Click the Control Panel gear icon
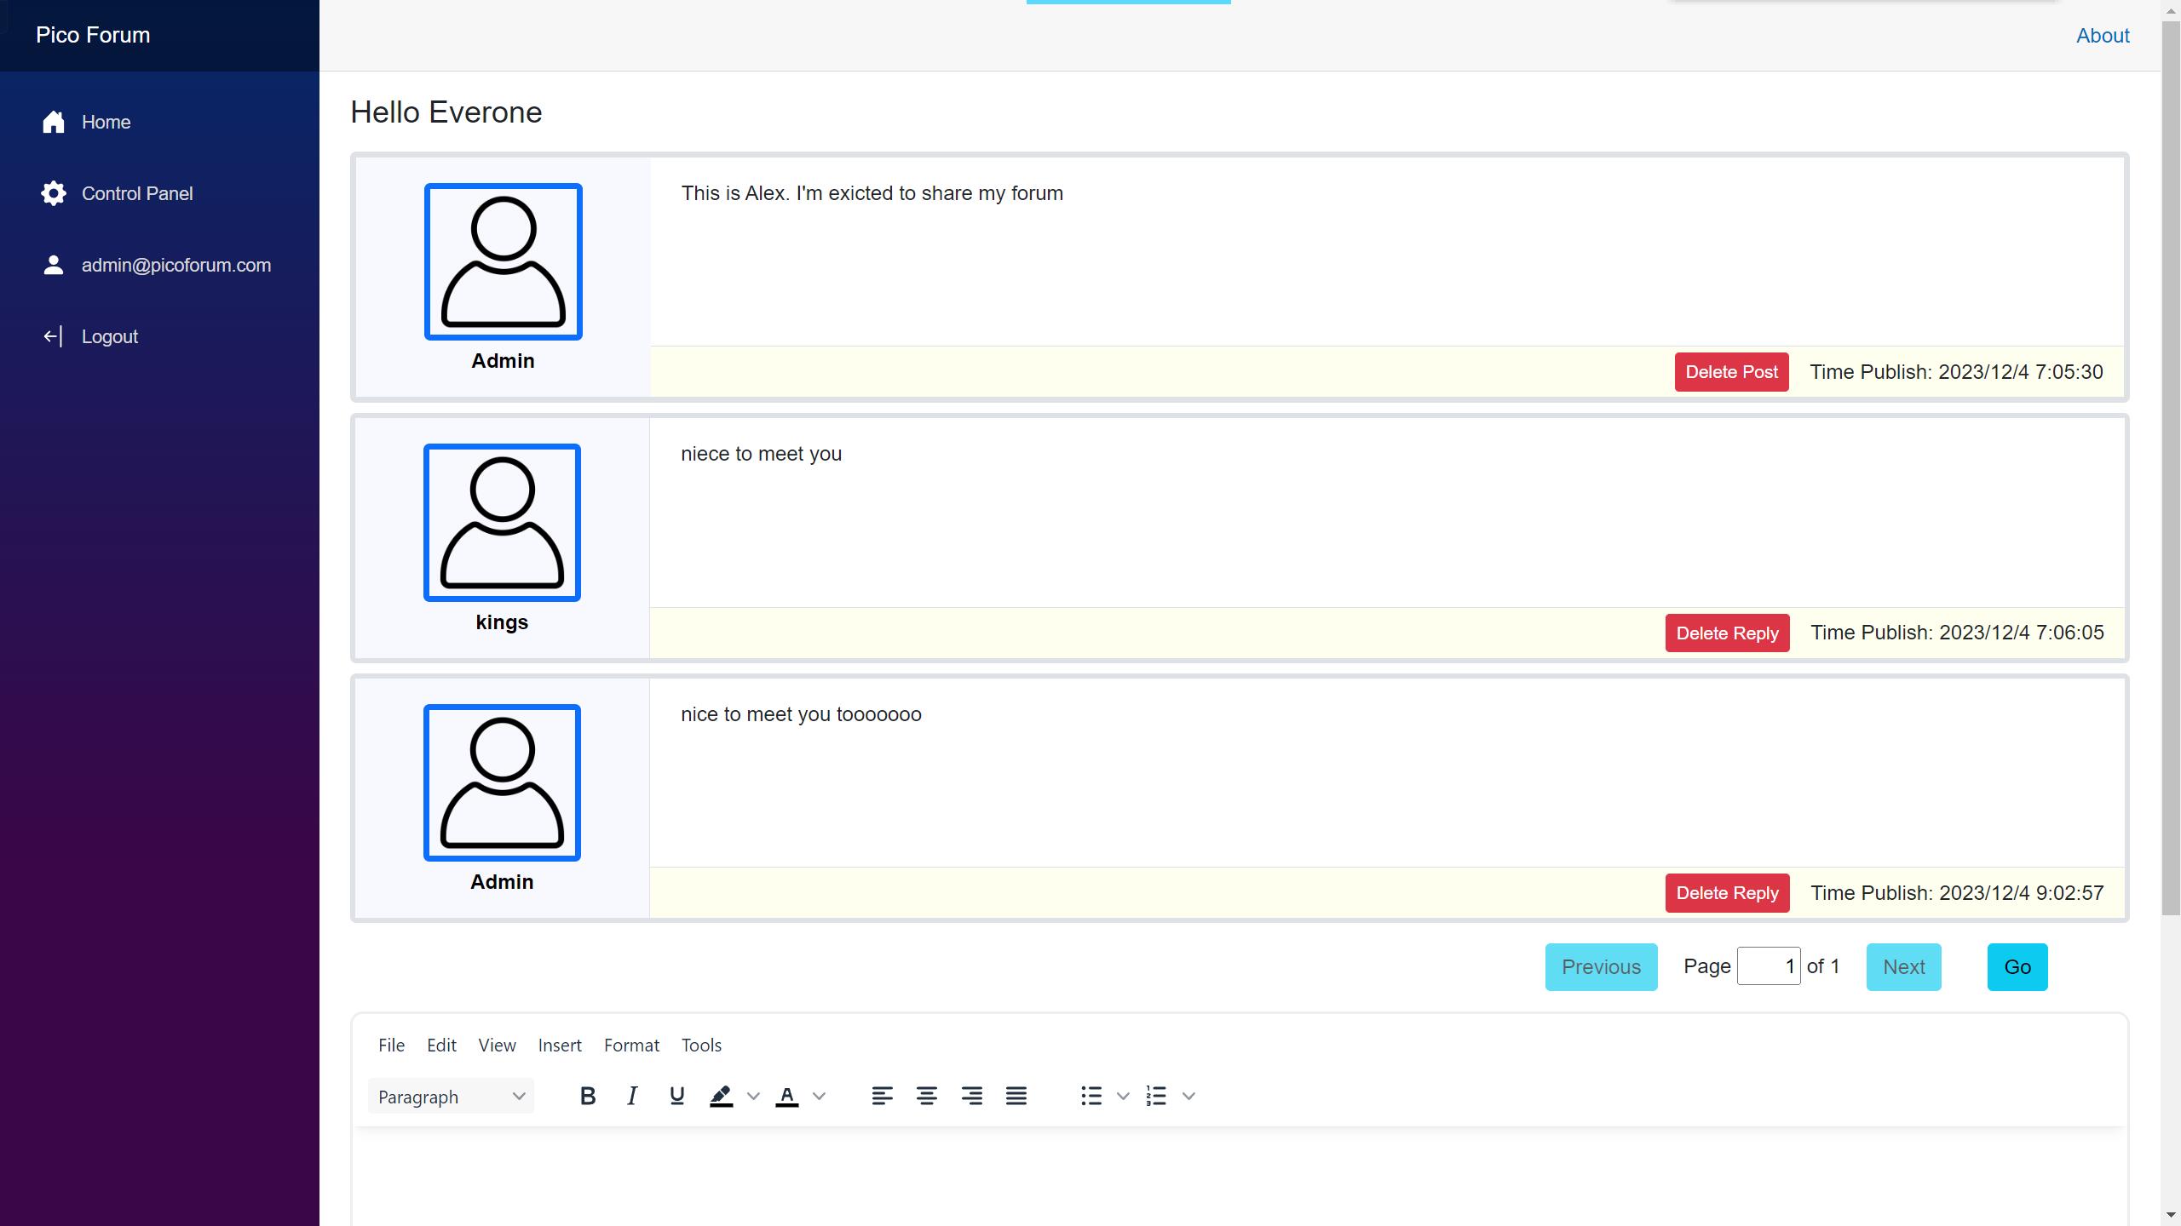The image size is (2181, 1226). pos(54,193)
